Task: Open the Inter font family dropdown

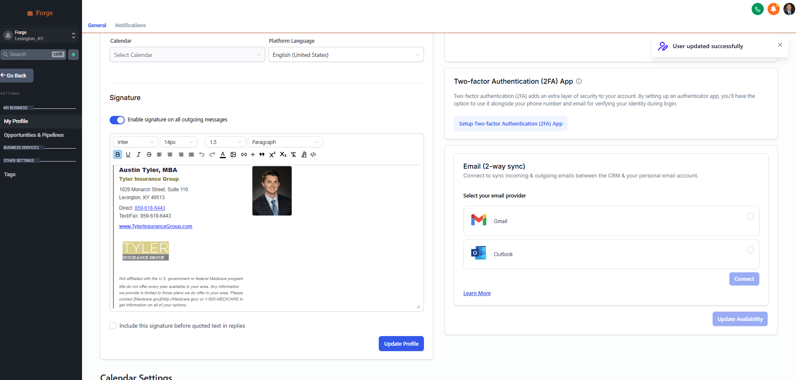Action: (136, 142)
